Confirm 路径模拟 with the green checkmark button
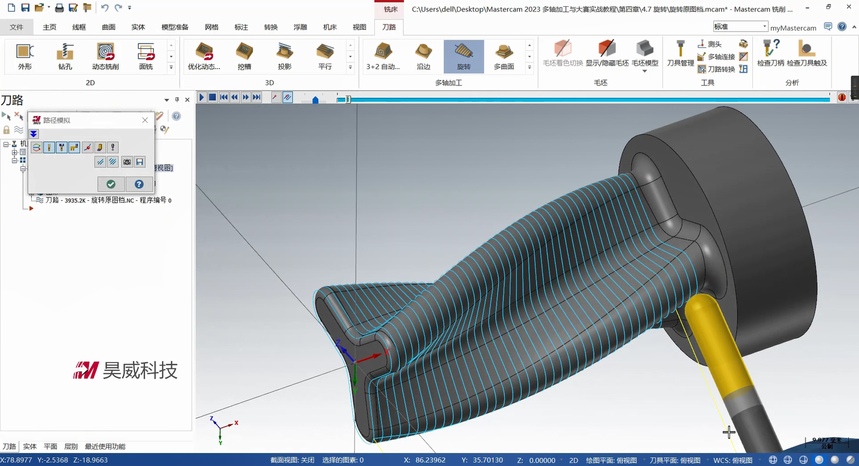Viewport: 859px width, 466px height. tap(111, 184)
